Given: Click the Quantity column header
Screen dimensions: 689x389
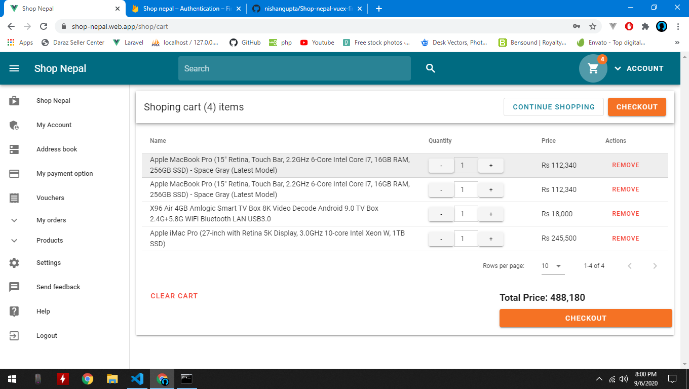Looking at the screenshot, I should tap(440, 141).
